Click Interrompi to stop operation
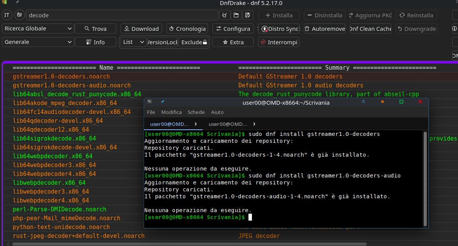The image size is (458, 246). [x=279, y=42]
